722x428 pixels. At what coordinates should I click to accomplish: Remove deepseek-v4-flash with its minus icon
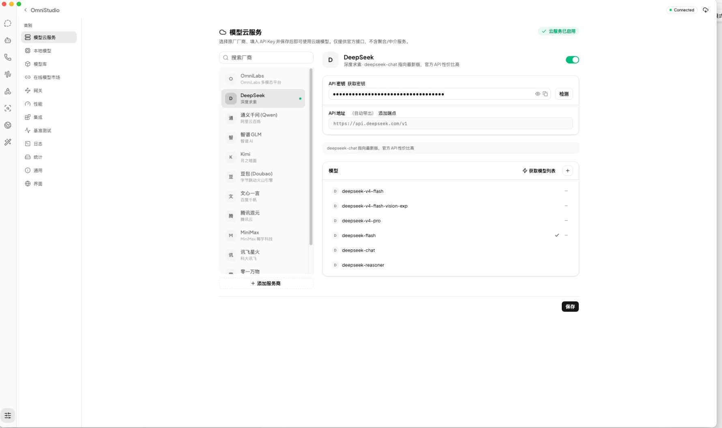[x=566, y=191]
